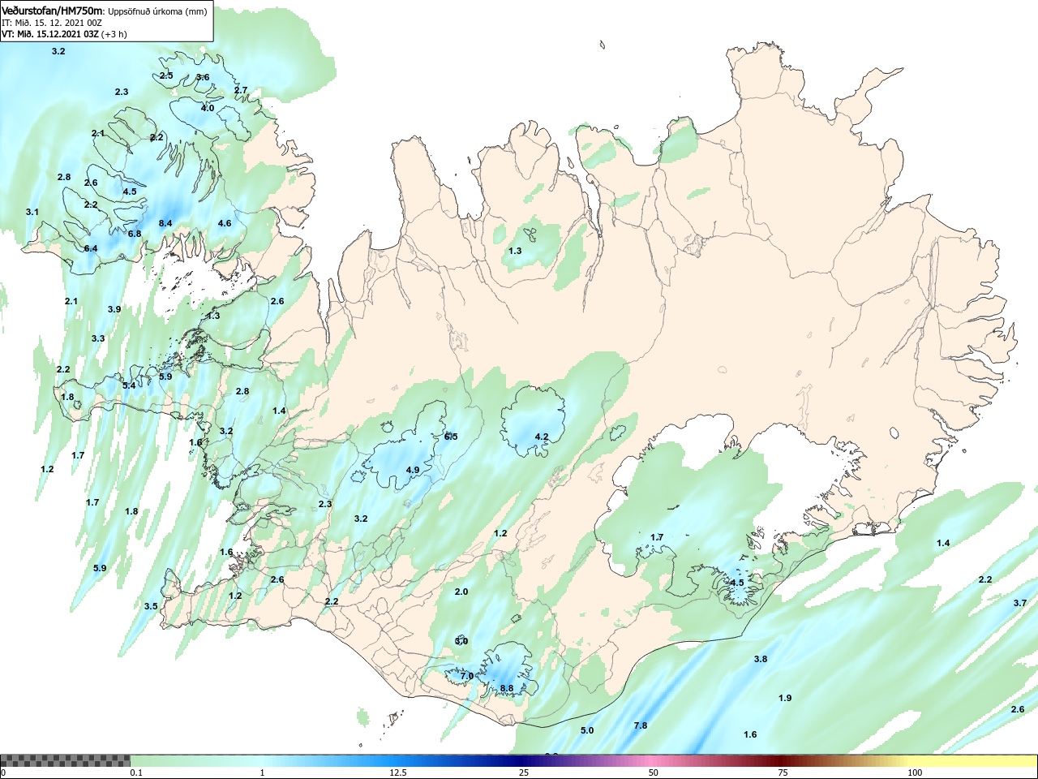Click legend tick label 75
This screenshot has width=1038, height=779.
pyautogui.click(x=783, y=773)
